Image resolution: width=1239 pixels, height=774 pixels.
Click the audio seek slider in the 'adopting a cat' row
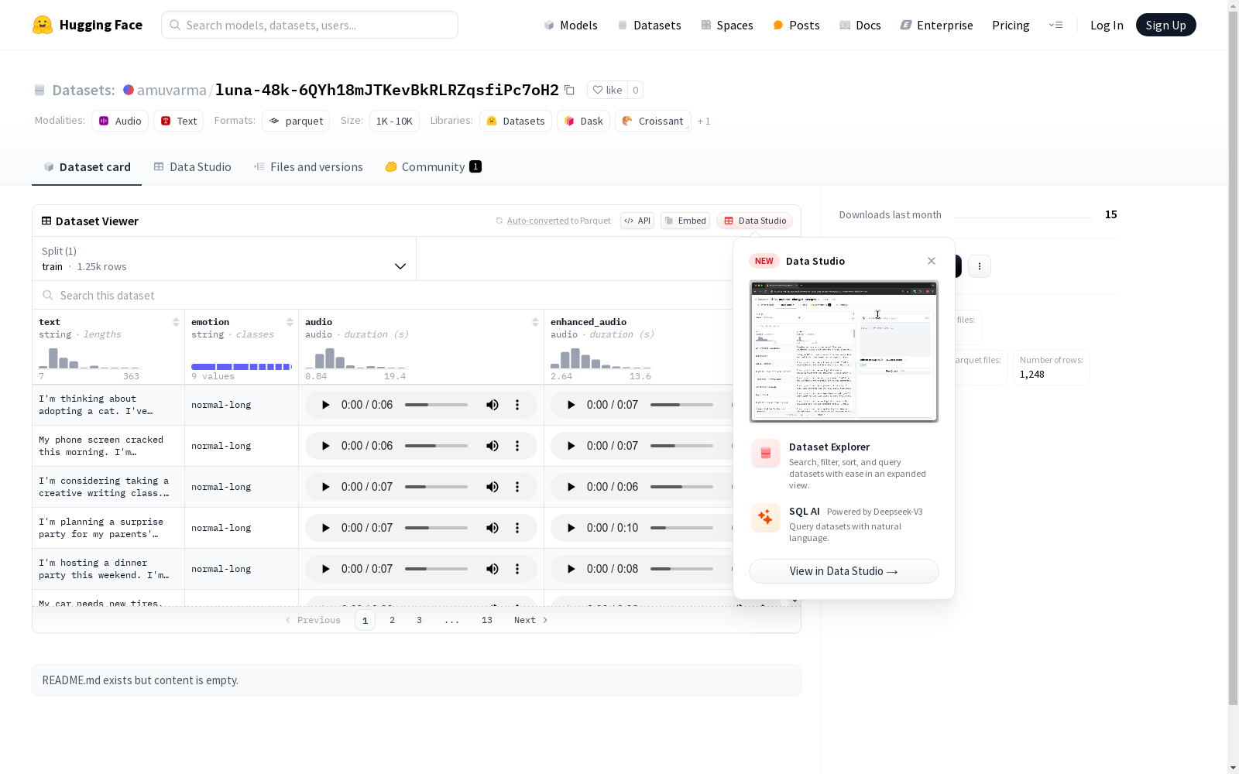tap(436, 405)
